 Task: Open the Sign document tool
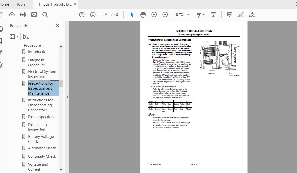coord(252,15)
